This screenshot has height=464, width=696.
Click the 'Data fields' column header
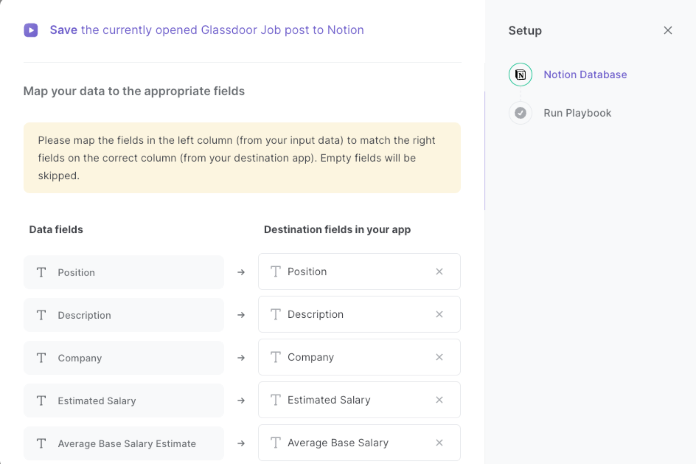pos(56,229)
